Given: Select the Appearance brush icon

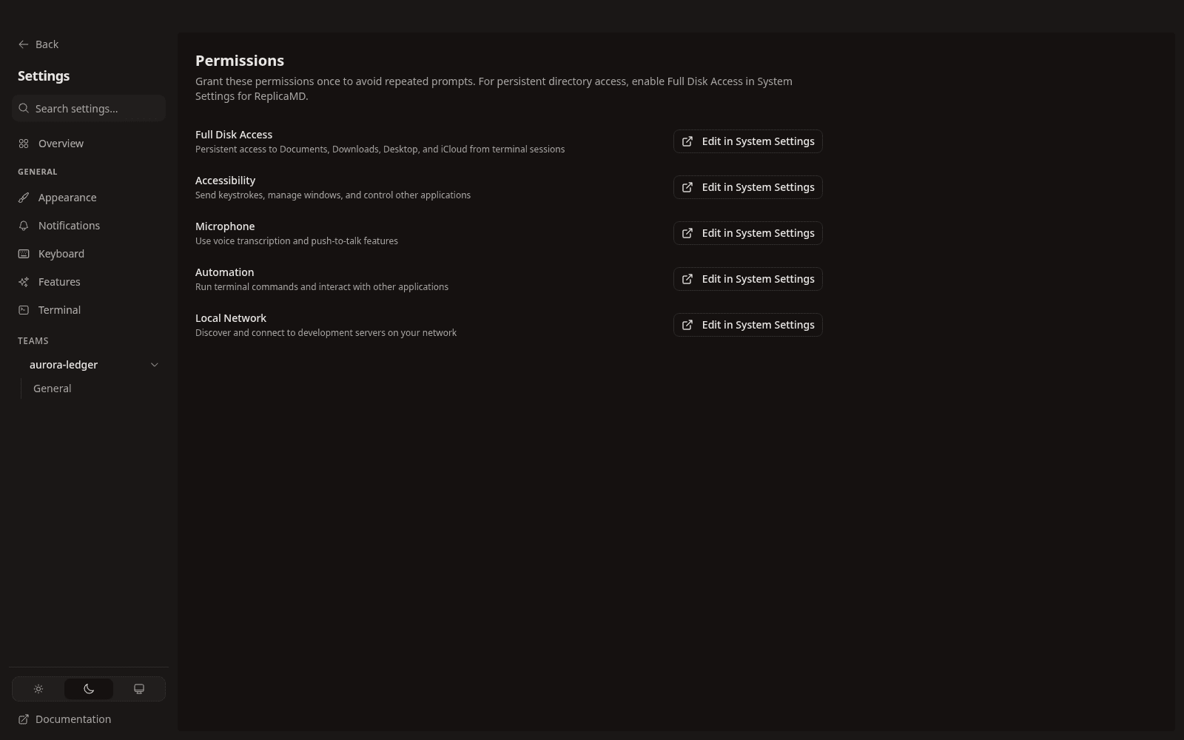Looking at the screenshot, I should point(24,198).
